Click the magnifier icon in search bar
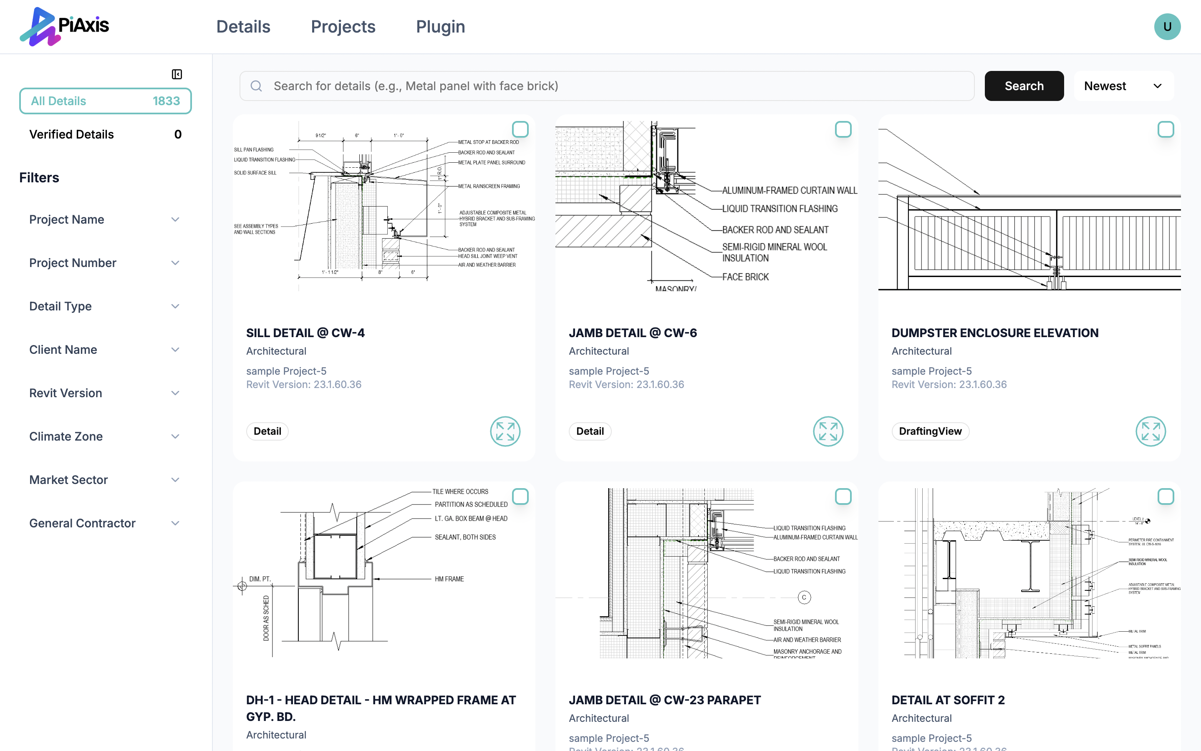Viewport: 1201px width, 751px height. [256, 86]
